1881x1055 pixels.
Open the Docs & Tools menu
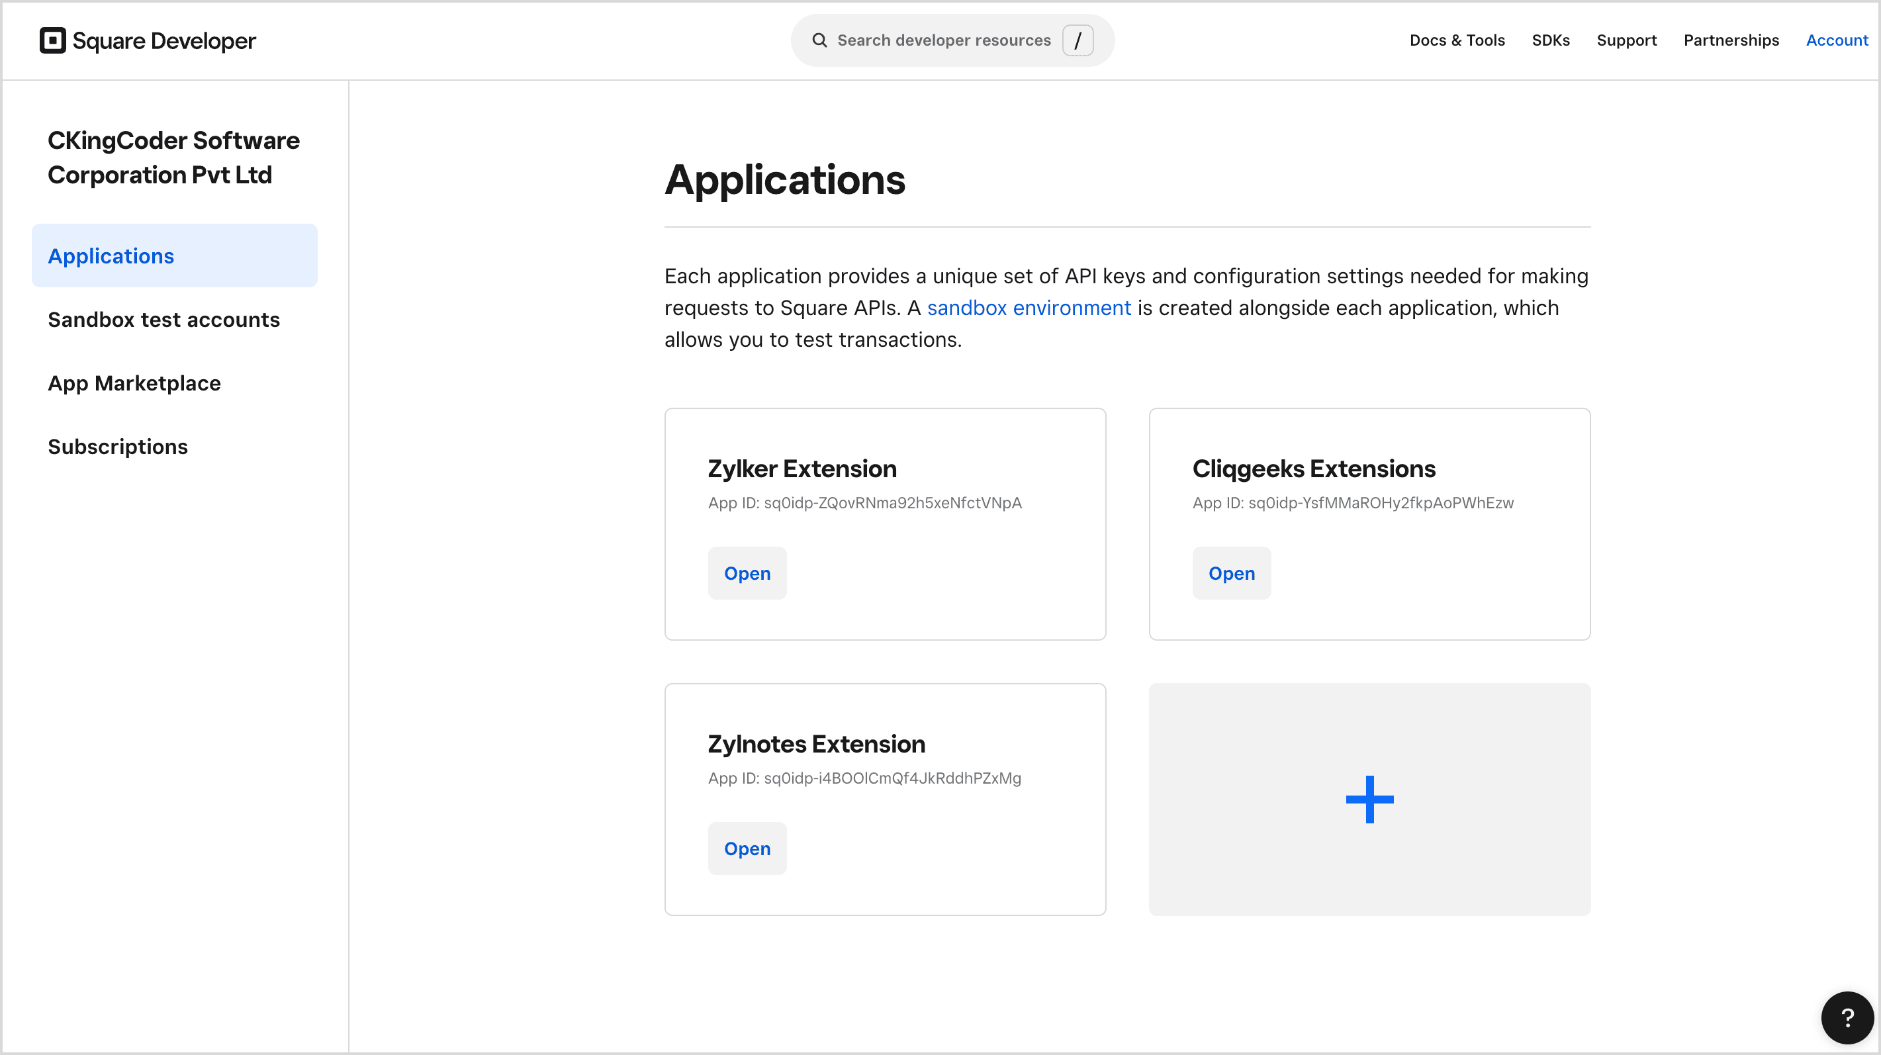pos(1457,40)
